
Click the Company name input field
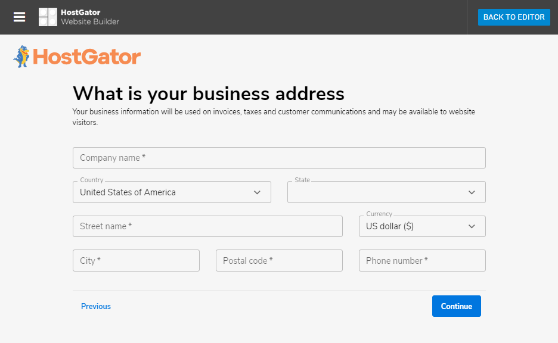278,157
